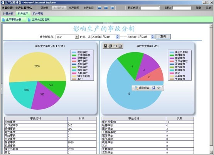Open 生产事故分析 document item
The image size is (214, 155).
(x=12, y=20)
